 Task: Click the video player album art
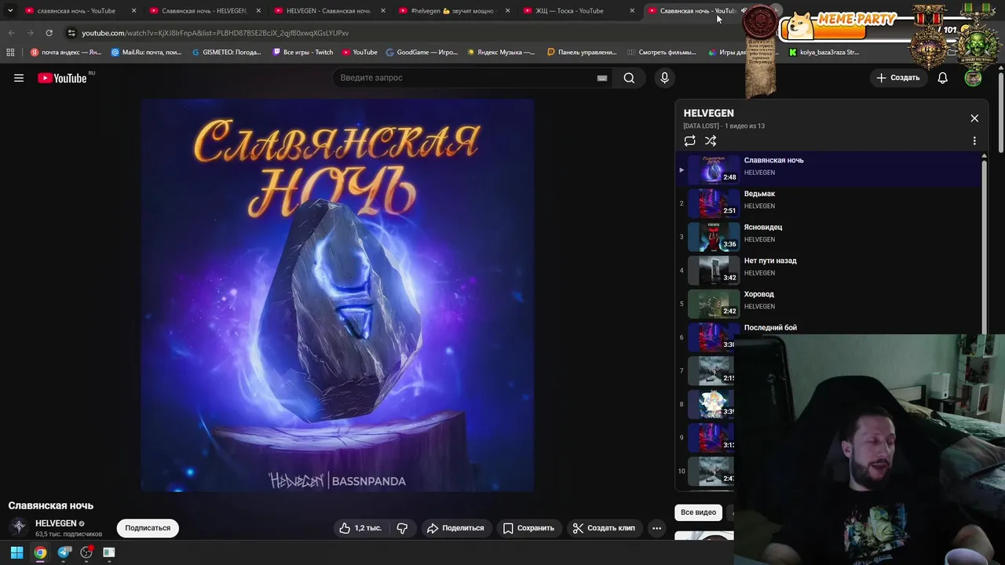tap(338, 295)
